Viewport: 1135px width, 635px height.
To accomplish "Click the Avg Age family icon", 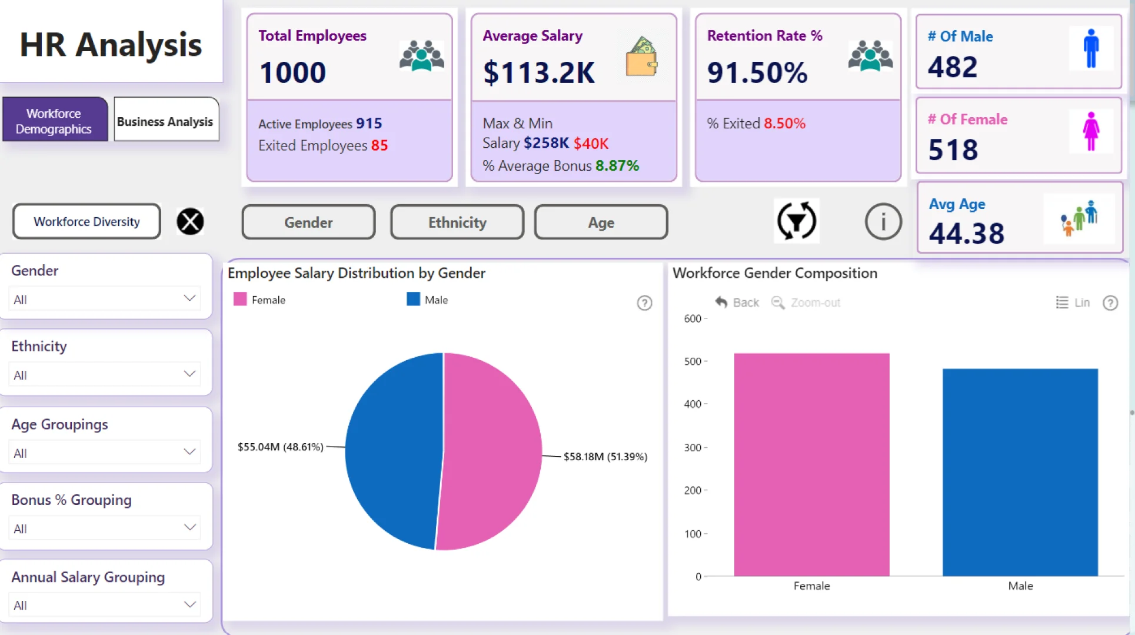I will (x=1079, y=218).
